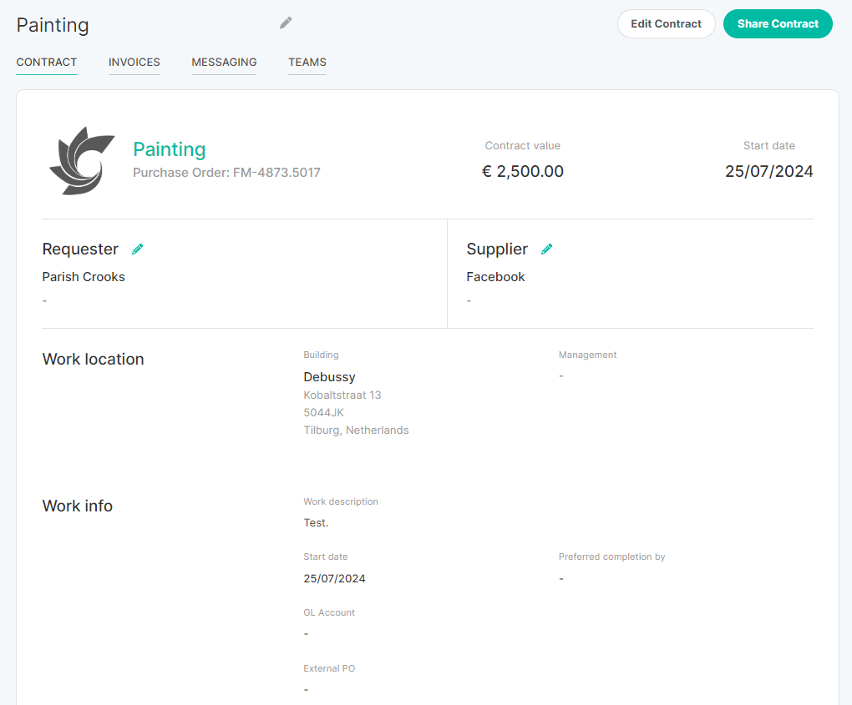The image size is (852, 705).
Task: Select requester name Parish Crooks
Action: click(84, 277)
